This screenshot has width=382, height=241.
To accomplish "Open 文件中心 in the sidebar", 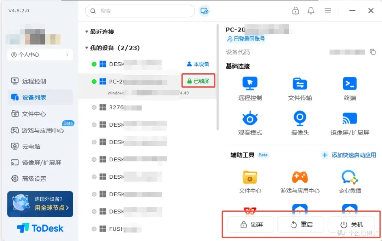I will tap(40, 114).
